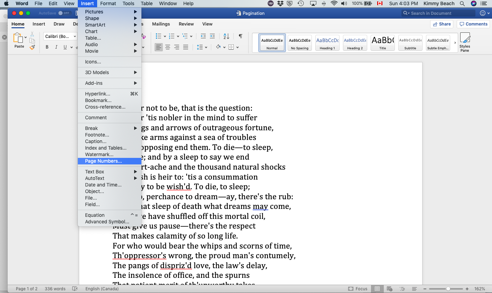Click the Paste clipboard icon
This screenshot has width=492, height=293.
point(18,38)
